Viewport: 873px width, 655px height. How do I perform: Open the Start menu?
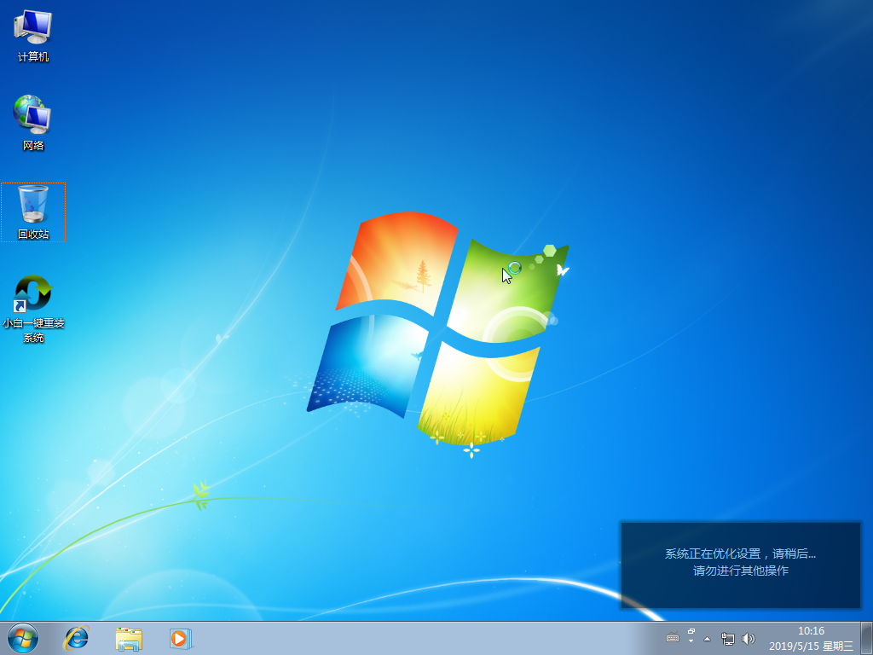[19, 638]
